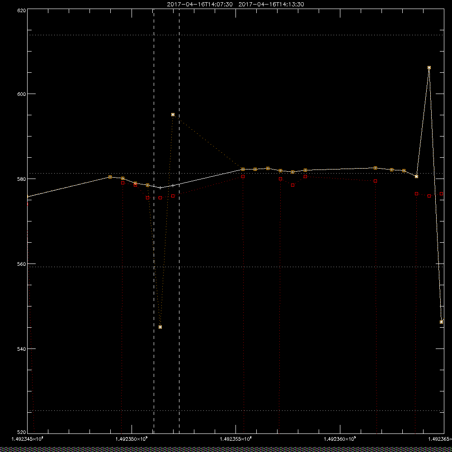Click the 520 y-axis label
The height and width of the screenshot is (452, 452).
click(22, 433)
